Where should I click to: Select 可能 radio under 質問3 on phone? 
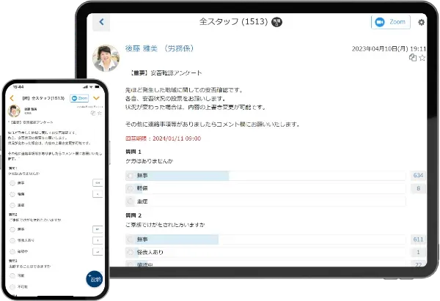12,275
